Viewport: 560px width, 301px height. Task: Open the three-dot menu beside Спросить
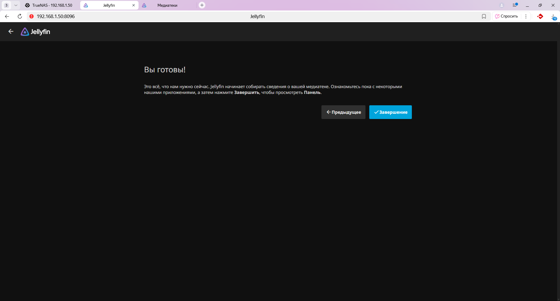coord(526,16)
